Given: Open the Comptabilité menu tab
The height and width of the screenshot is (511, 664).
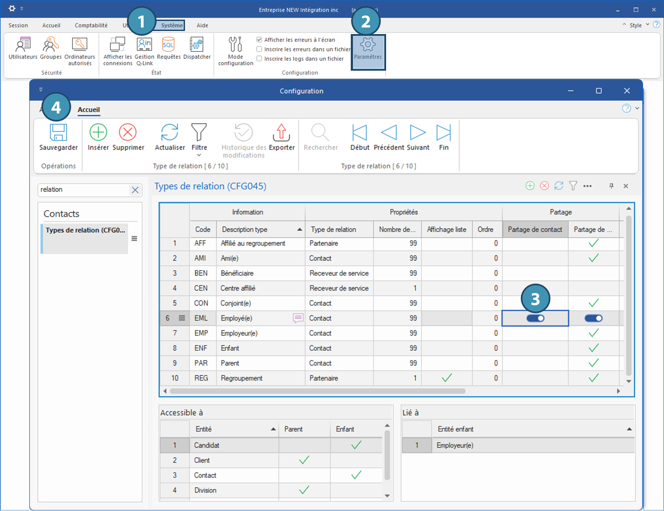Looking at the screenshot, I should coord(91,25).
